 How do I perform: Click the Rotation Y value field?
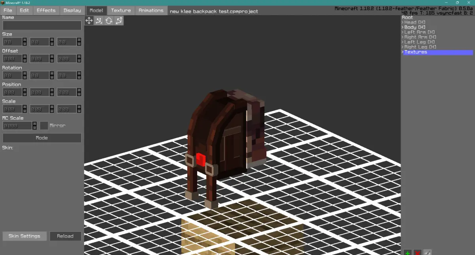[x=40, y=76]
